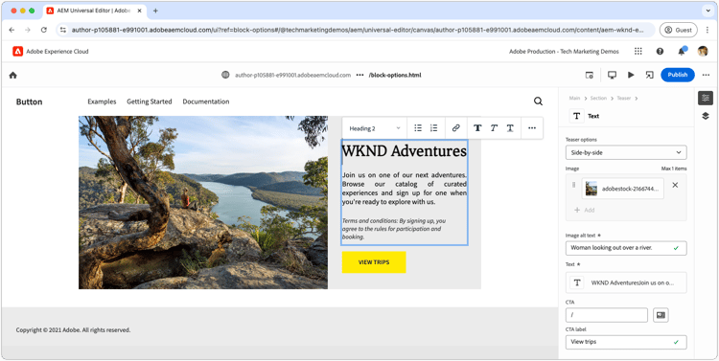Image resolution: width=719 pixels, height=361 pixels.
Task: Click the numbered list icon
Action: (x=433, y=128)
